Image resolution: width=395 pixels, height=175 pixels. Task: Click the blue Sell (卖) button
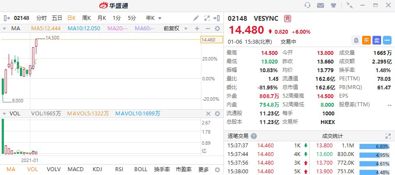click(377, 40)
